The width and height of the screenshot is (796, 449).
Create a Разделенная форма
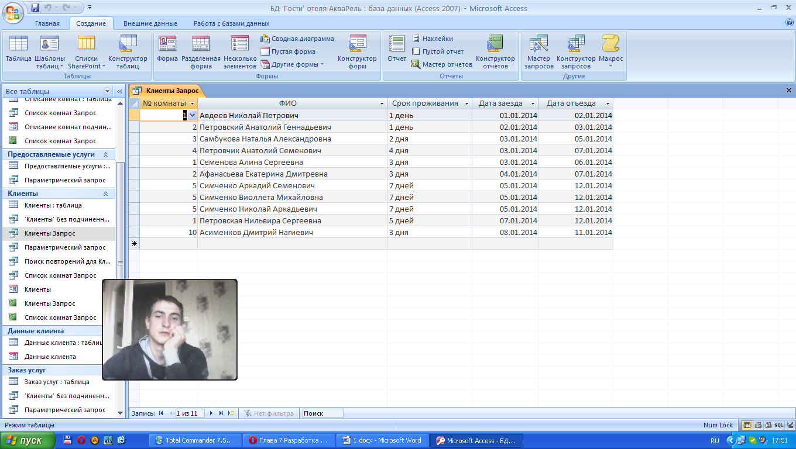click(x=201, y=51)
